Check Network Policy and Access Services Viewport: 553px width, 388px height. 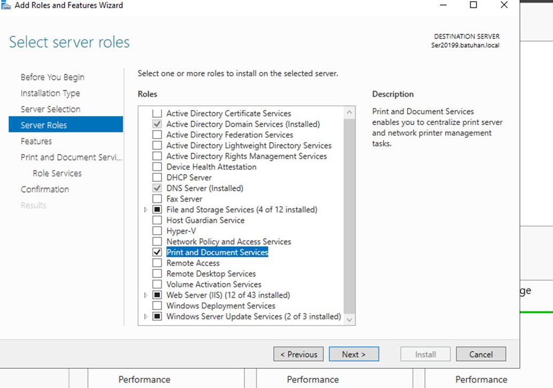[157, 242]
